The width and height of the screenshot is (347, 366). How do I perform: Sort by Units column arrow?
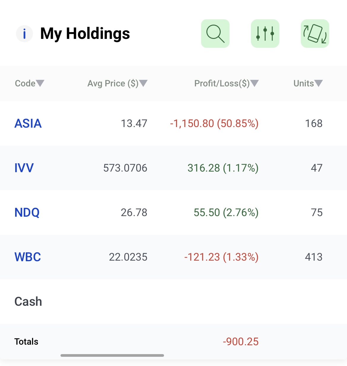pos(319,83)
